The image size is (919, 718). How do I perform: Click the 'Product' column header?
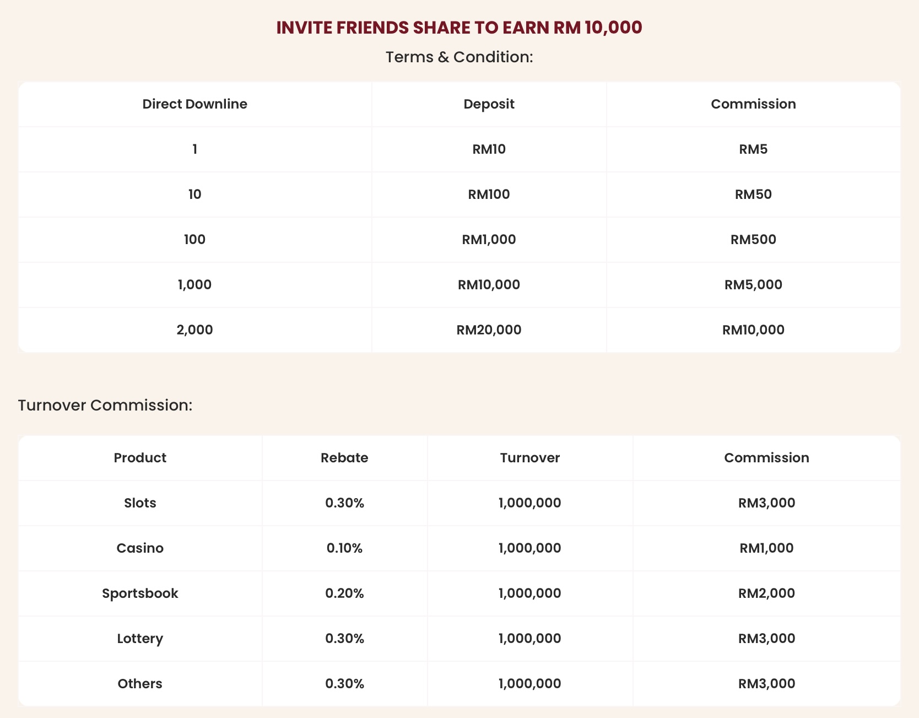pos(140,458)
